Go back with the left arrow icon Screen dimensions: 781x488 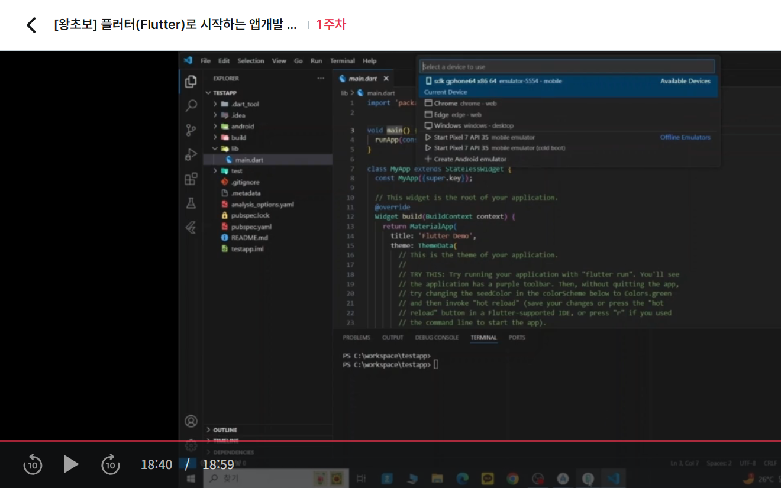(31, 25)
